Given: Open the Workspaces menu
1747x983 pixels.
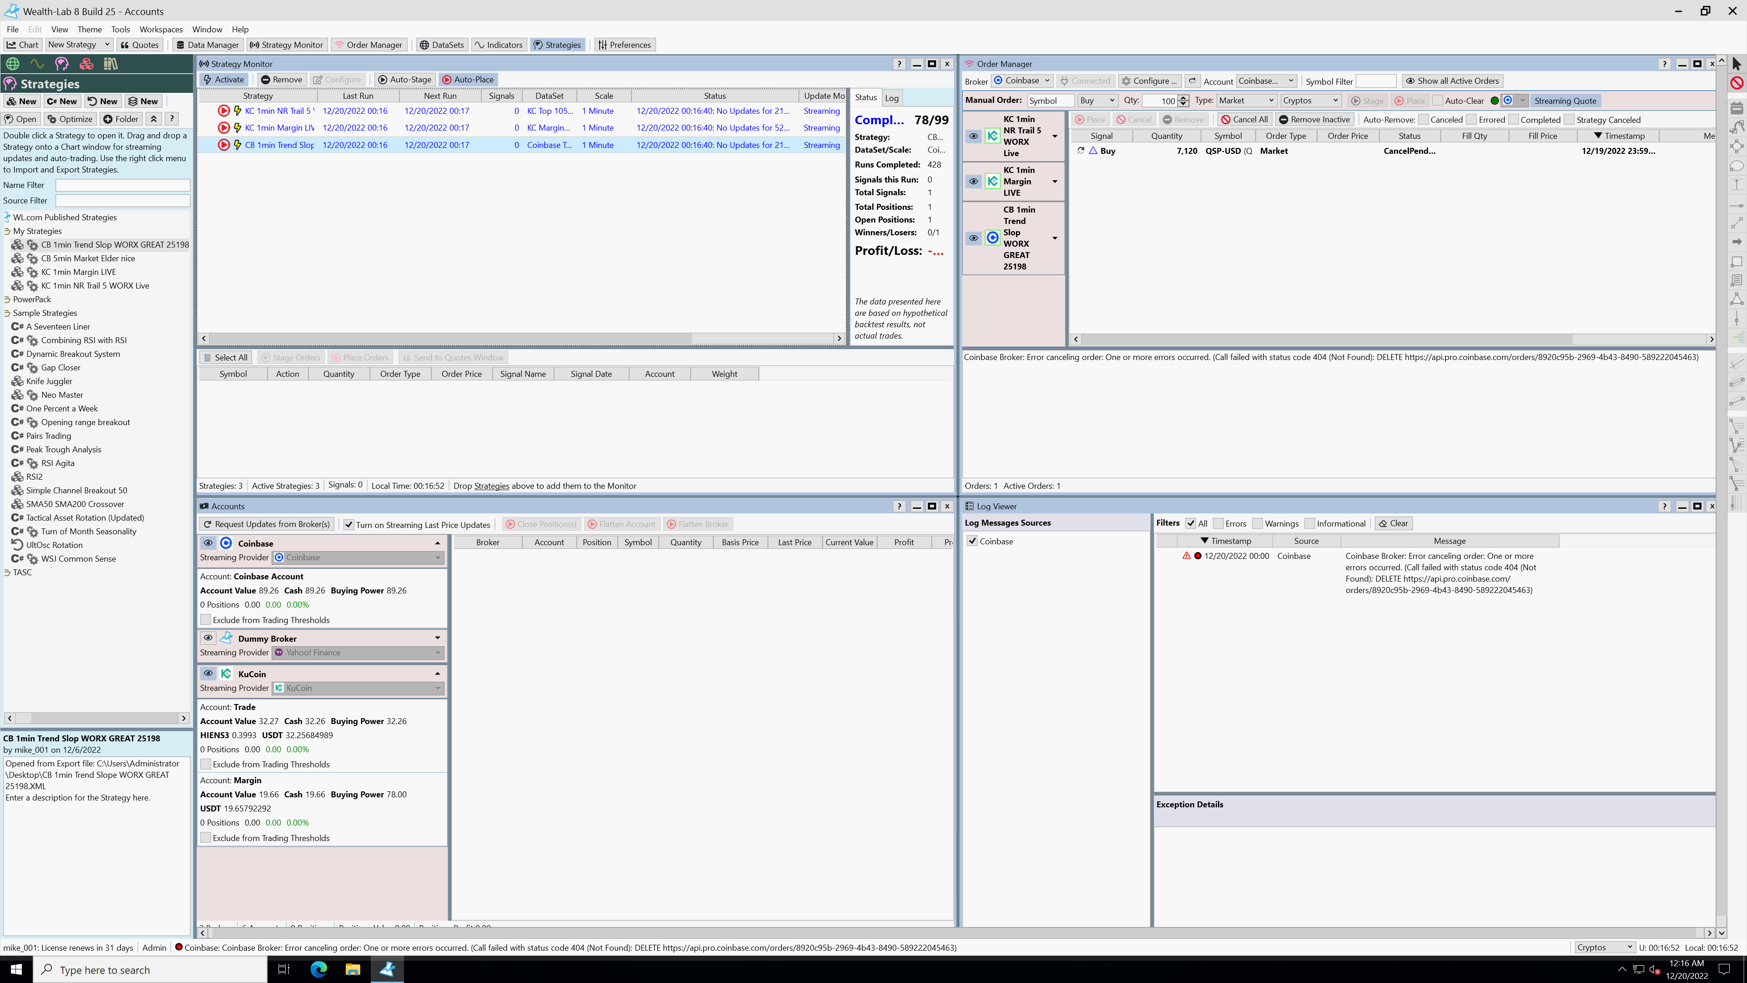Looking at the screenshot, I should click(x=161, y=29).
